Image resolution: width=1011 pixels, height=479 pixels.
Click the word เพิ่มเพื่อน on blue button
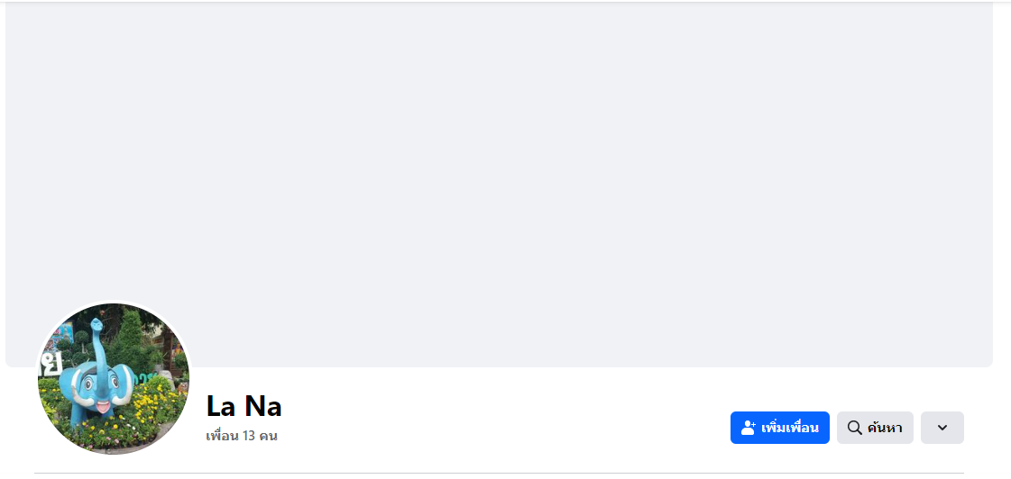(789, 428)
